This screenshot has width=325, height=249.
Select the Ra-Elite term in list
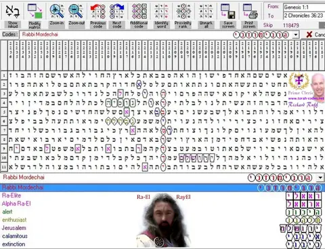click(12, 195)
